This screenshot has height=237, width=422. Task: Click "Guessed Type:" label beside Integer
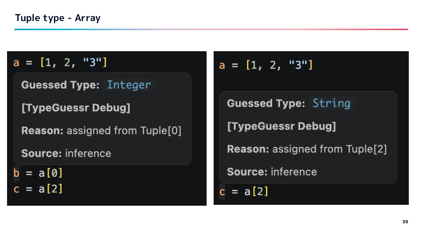60,85
